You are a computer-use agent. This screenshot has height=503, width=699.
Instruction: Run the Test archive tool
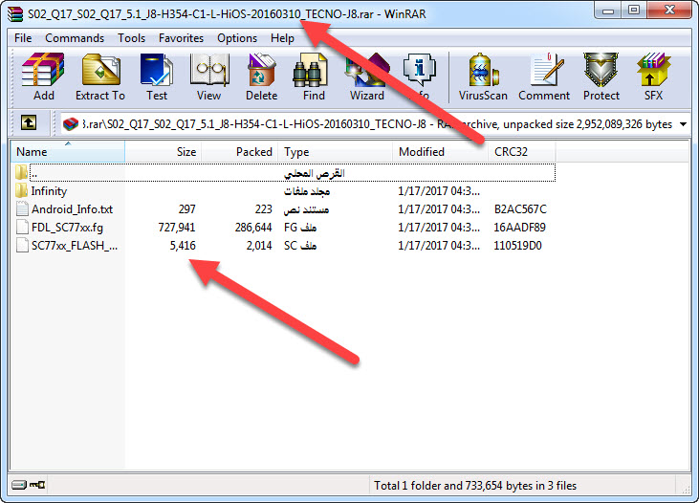(x=157, y=77)
